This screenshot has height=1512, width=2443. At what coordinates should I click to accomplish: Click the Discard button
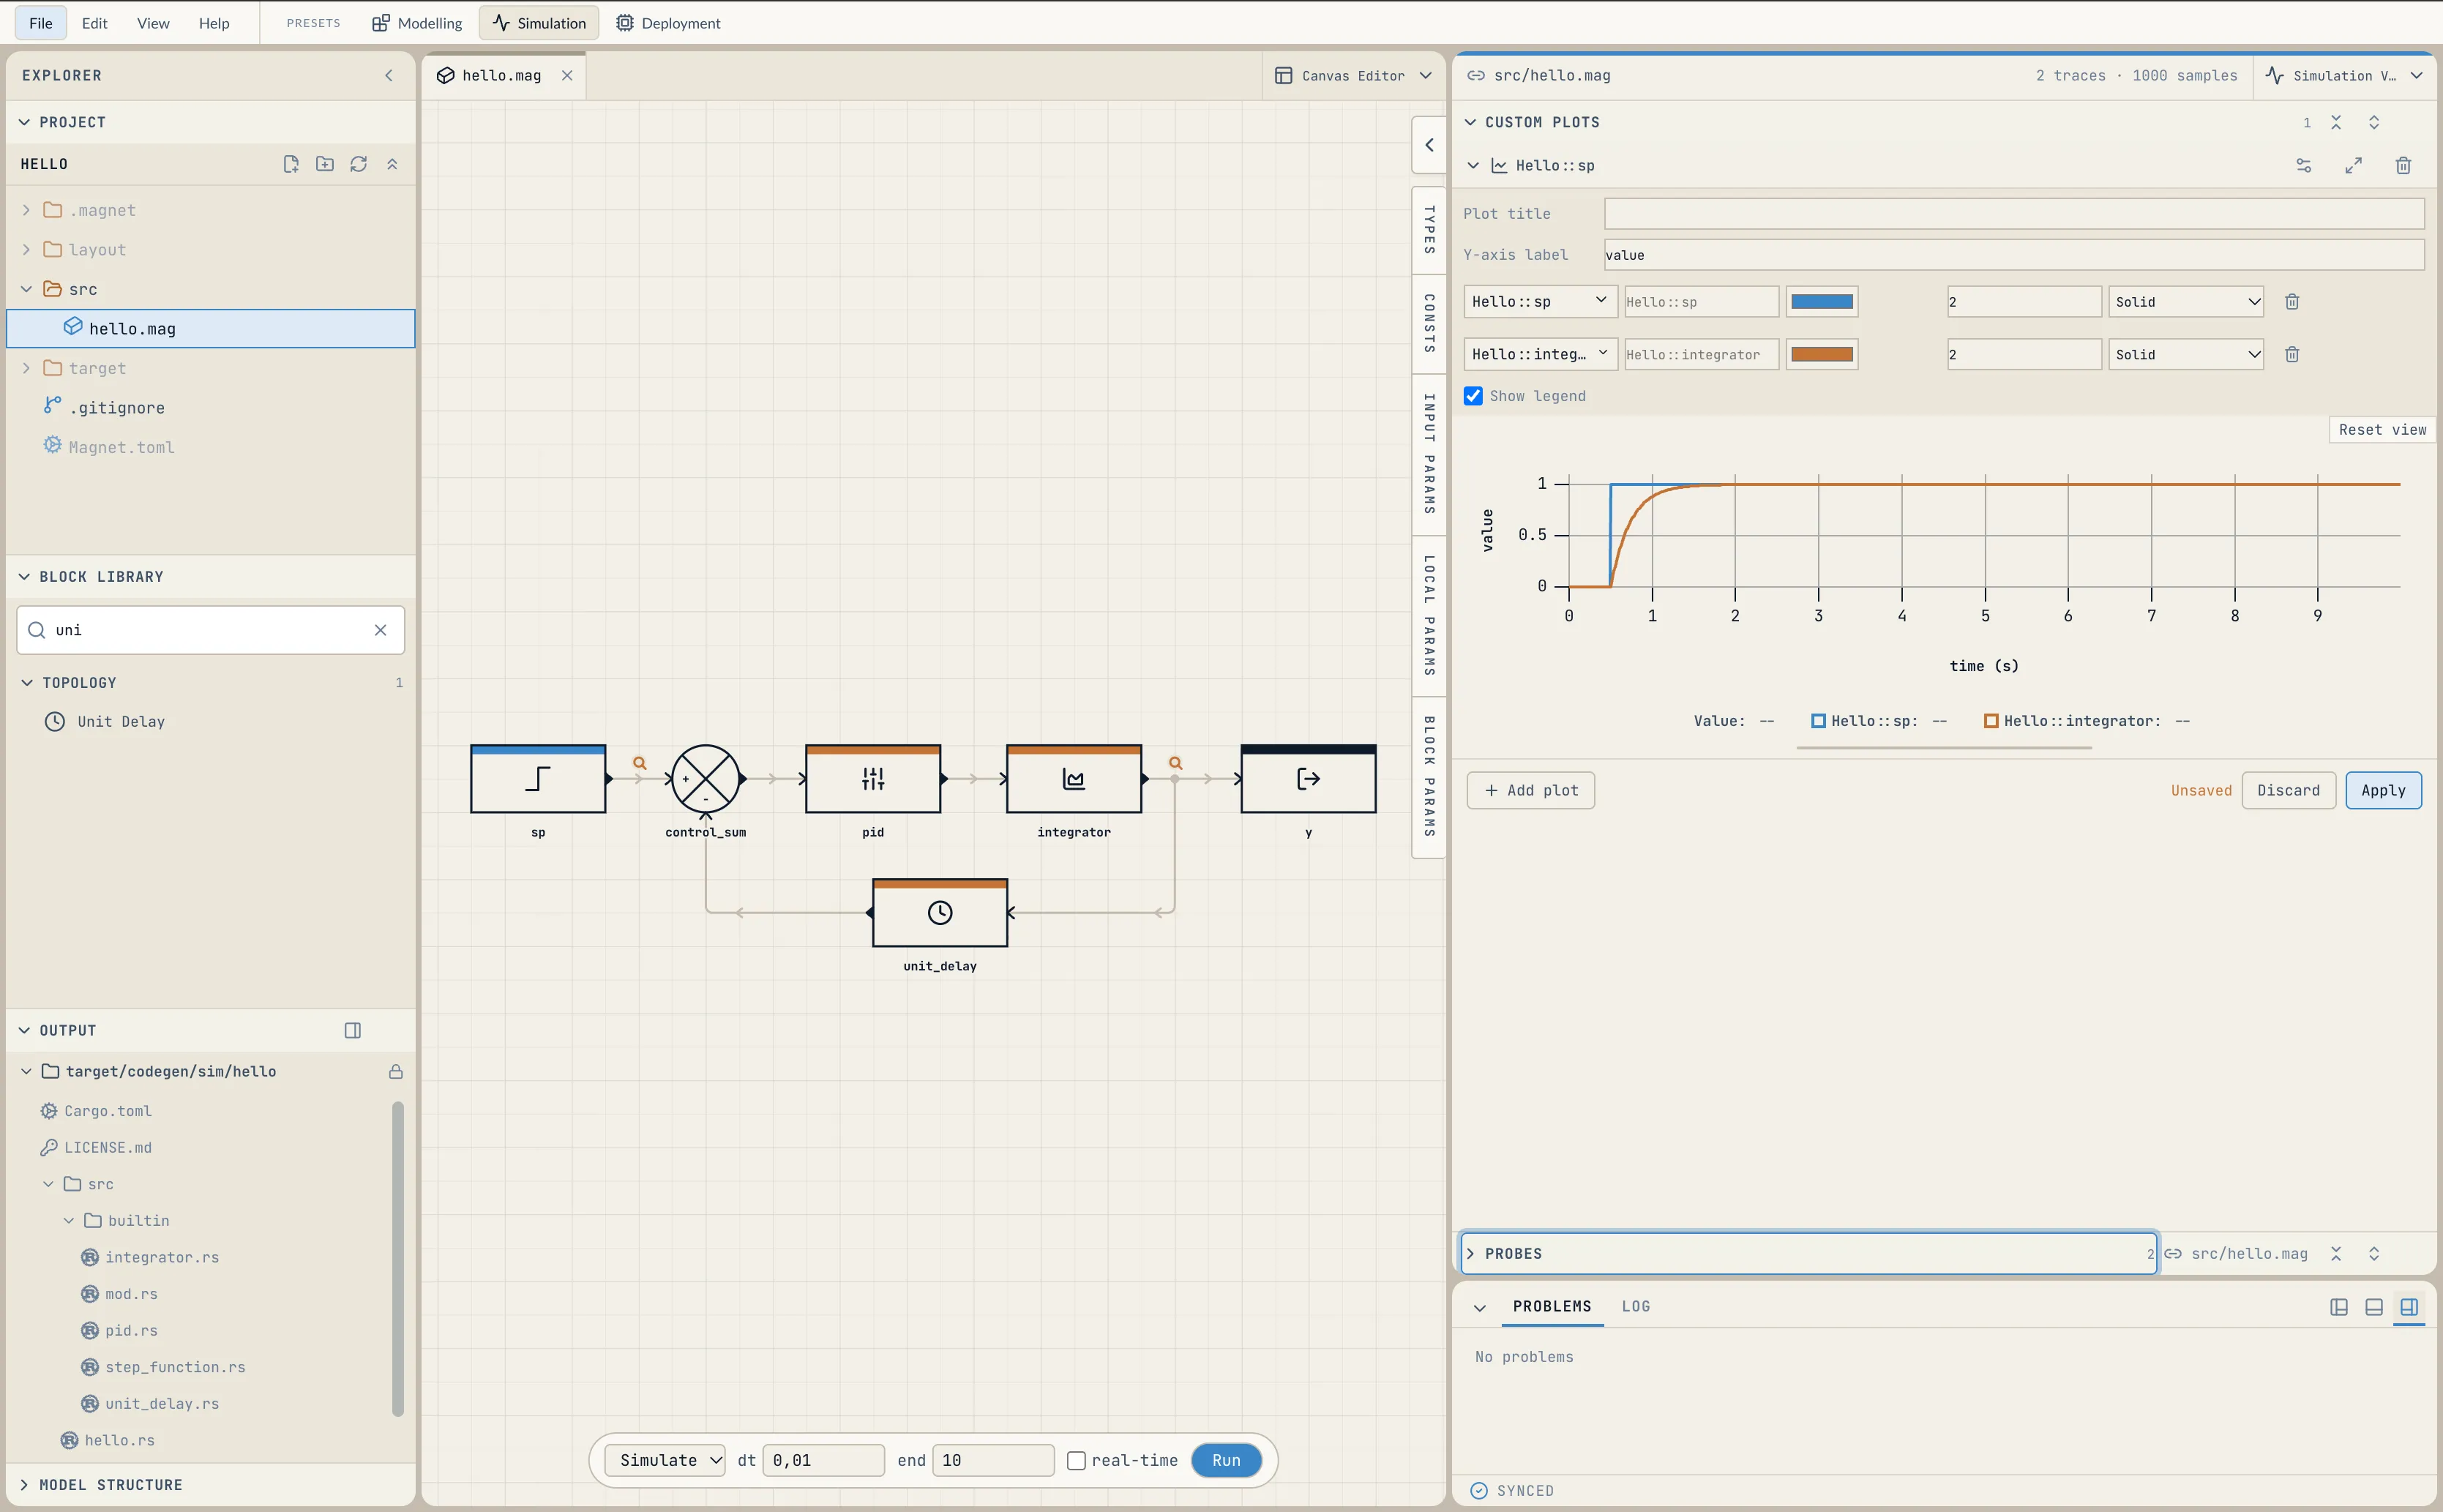tap(2288, 791)
